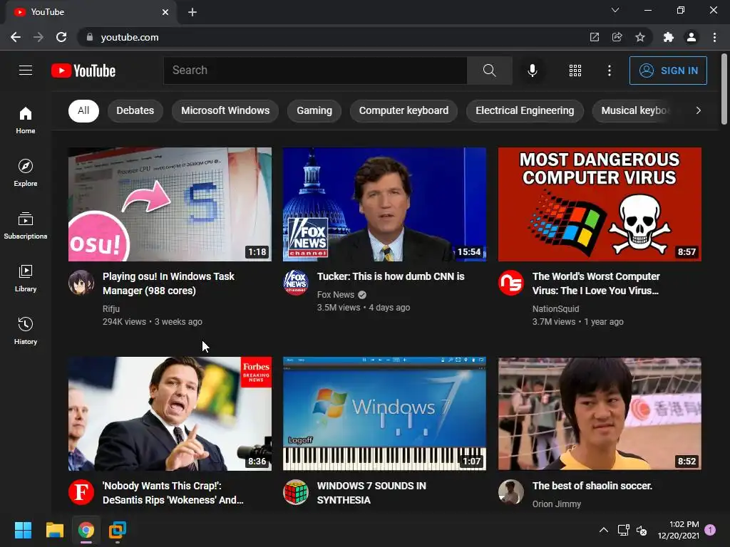Image resolution: width=730 pixels, height=547 pixels.
Task: Play the shaolin soccer thumbnail
Action: (600, 414)
